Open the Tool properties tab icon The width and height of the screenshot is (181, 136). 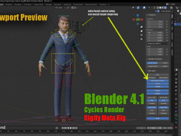176,74
